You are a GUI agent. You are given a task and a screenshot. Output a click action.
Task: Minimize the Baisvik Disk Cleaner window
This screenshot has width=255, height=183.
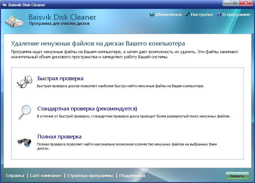pyautogui.click(x=227, y=3)
